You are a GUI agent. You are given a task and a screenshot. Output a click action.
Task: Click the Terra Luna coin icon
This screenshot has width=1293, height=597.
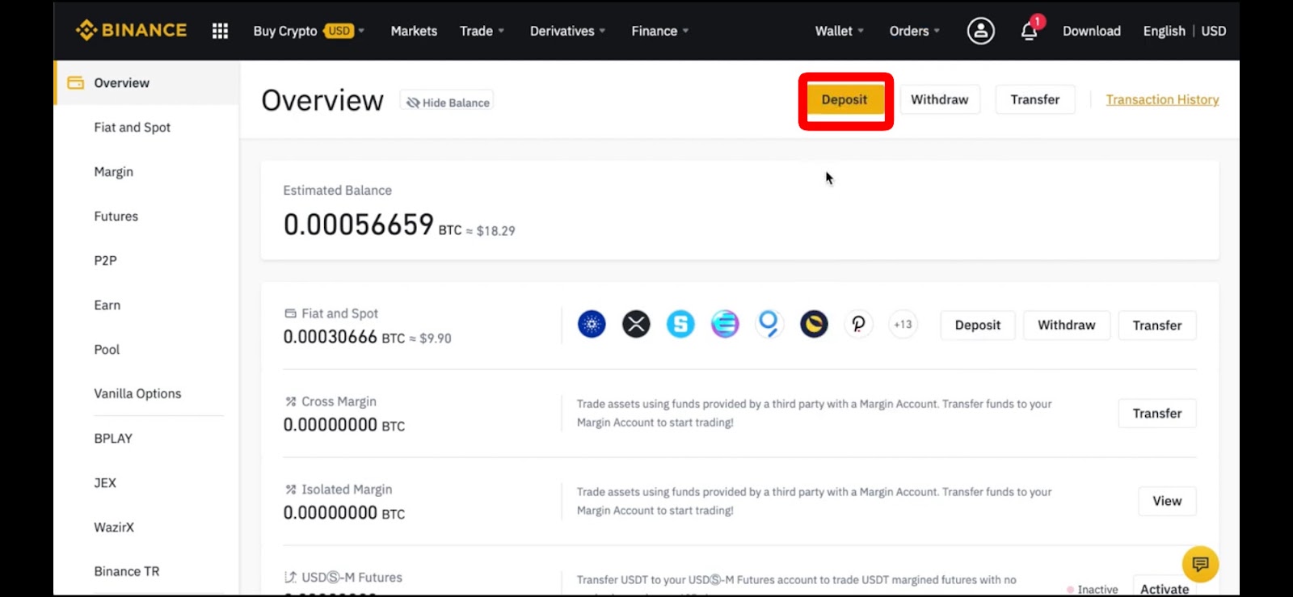tap(814, 325)
